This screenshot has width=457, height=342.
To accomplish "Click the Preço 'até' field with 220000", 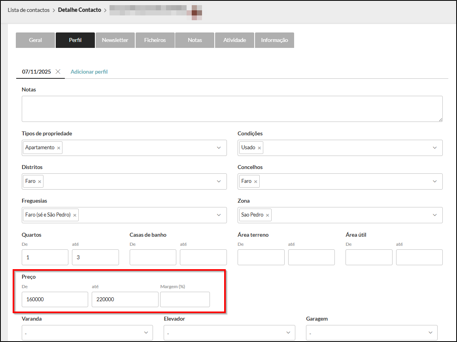I will [x=125, y=300].
